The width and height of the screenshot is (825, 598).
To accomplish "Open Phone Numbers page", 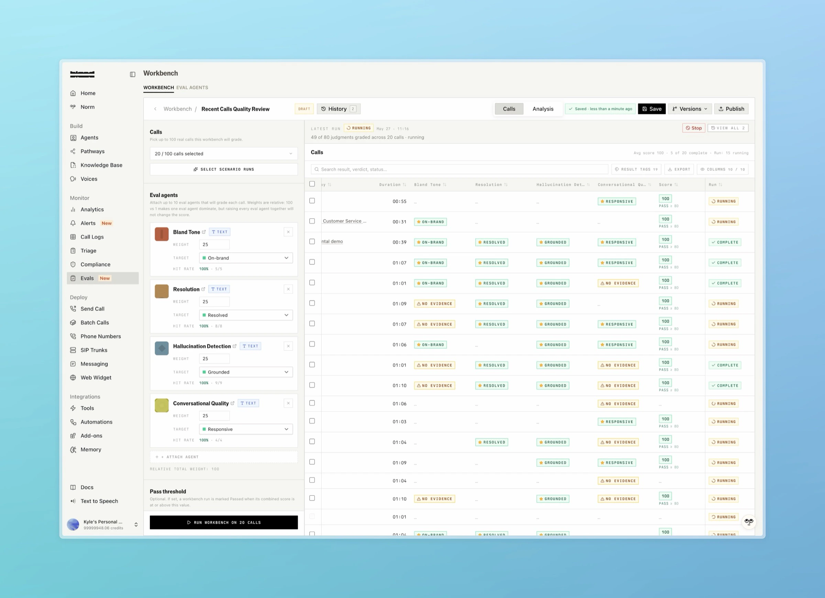I will coord(101,336).
